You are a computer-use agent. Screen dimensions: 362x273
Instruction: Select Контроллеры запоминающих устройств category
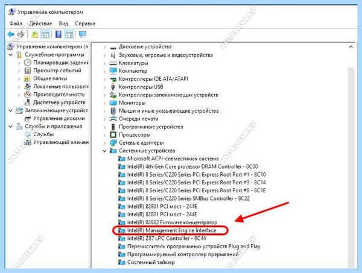click(x=168, y=95)
